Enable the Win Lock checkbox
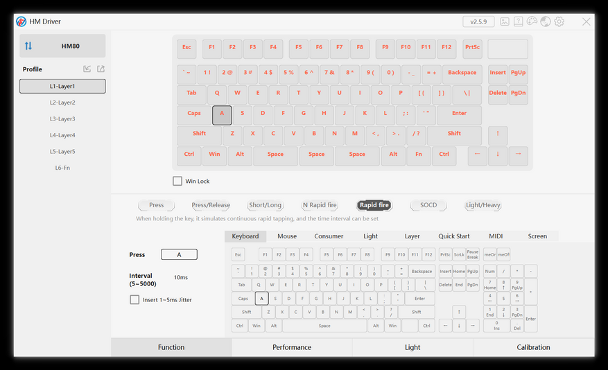The height and width of the screenshot is (370, 608). tap(177, 181)
